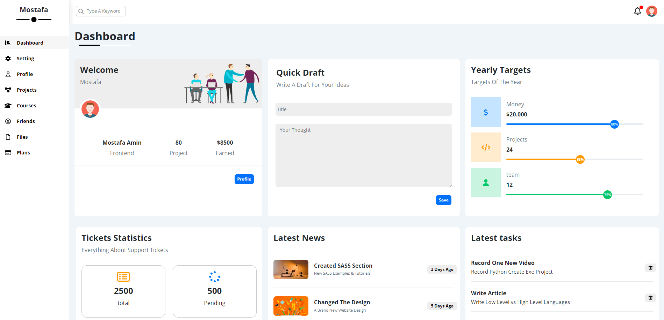The width and height of the screenshot is (664, 320).
Task: Click the $20.000 money target value
Action: tap(516, 114)
